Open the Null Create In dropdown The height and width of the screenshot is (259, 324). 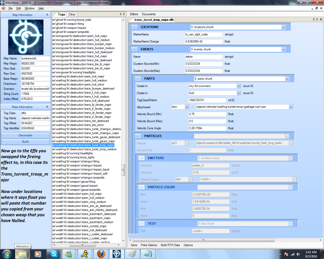[239, 93]
